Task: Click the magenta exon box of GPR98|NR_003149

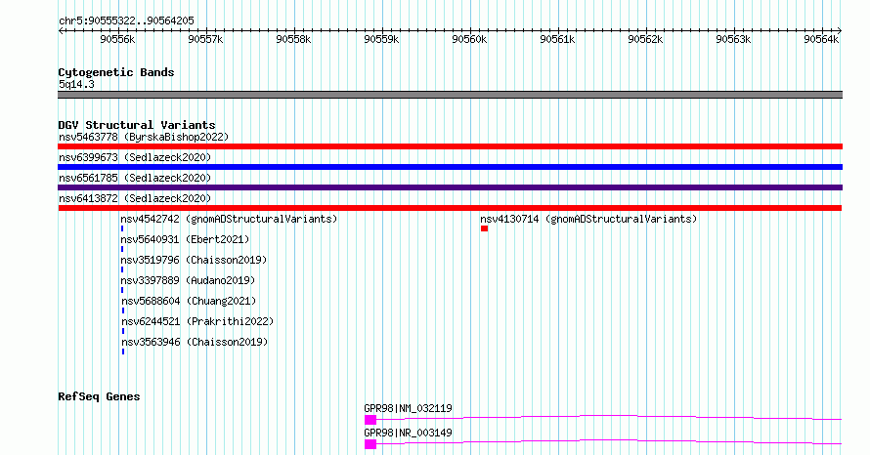Action: pos(370,444)
